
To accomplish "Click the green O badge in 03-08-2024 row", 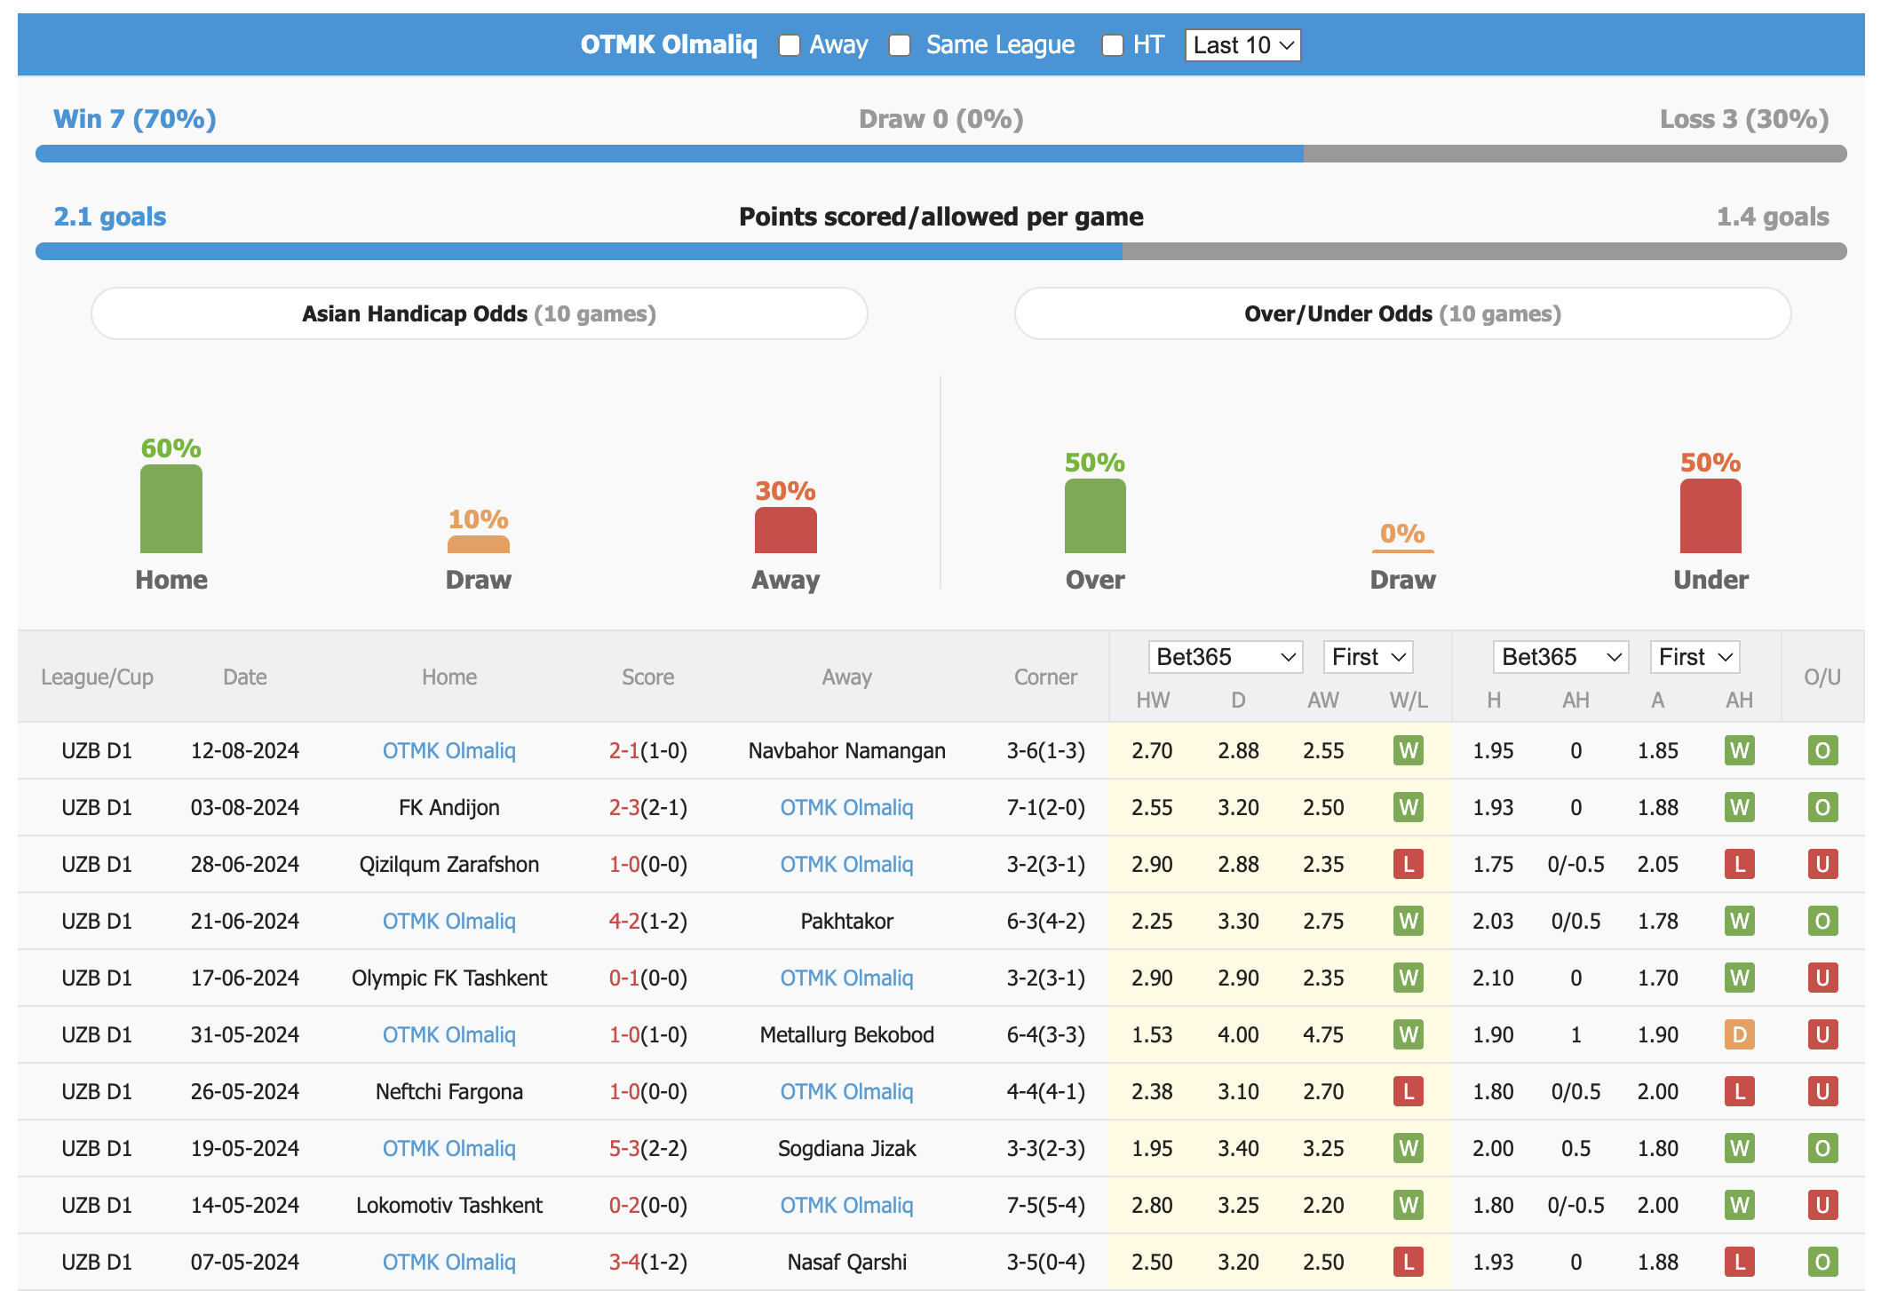I will click(1822, 807).
